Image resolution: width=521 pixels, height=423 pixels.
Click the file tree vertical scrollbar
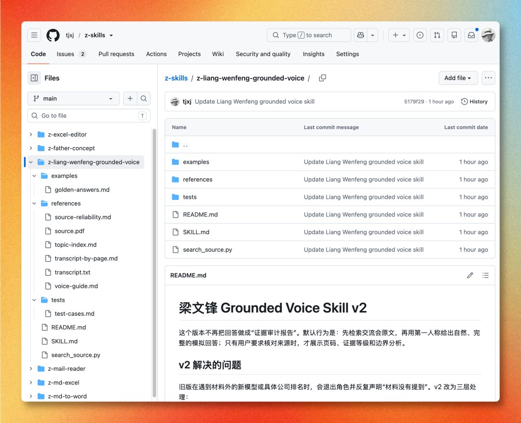(154, 263)
